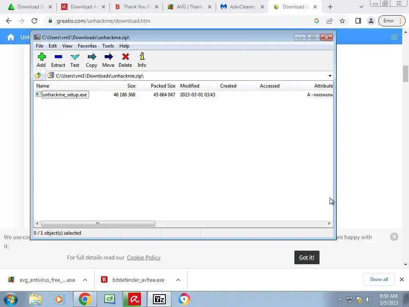Open the Windows Start menu
The image size is (409, 307).
pos(10,299)
